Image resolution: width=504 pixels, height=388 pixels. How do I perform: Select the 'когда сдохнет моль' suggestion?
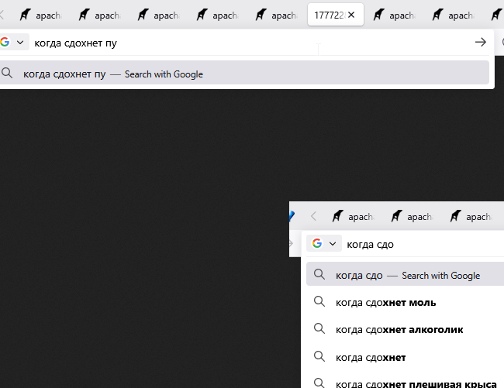[x=385, y=302]
